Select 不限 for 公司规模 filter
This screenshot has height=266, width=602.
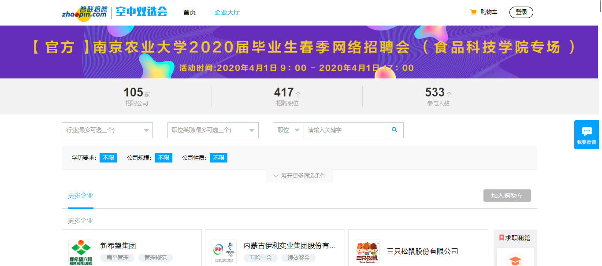tap(164, 158)
